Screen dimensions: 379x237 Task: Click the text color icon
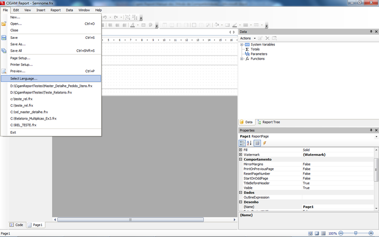click(x=133, y=25)
